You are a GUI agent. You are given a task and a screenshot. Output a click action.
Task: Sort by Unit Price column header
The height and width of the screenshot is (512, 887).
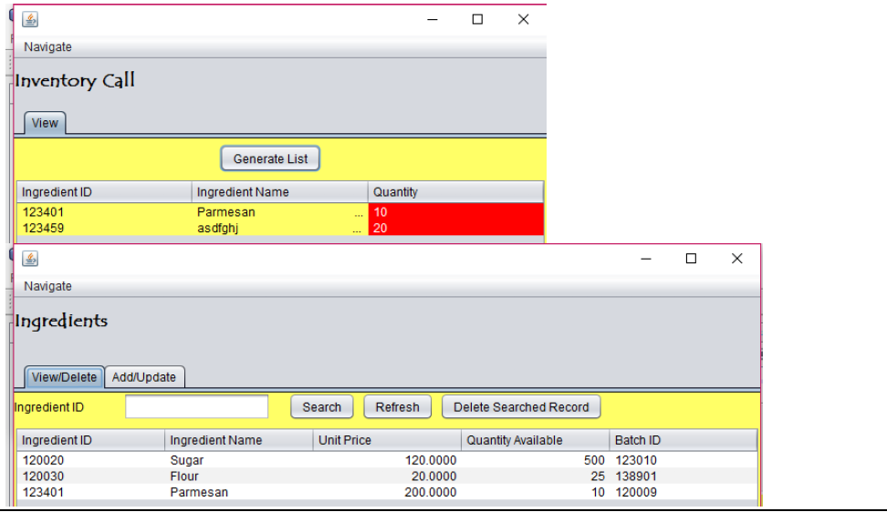386,440
